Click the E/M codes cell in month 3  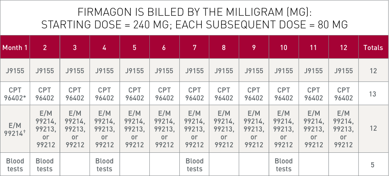(x=75, y=129)
